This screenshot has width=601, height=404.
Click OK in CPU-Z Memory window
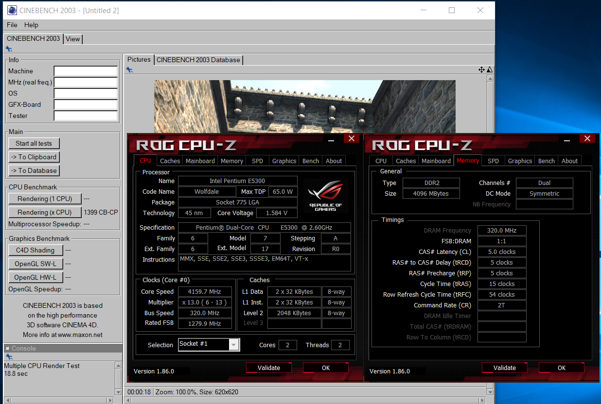(562, 368)
